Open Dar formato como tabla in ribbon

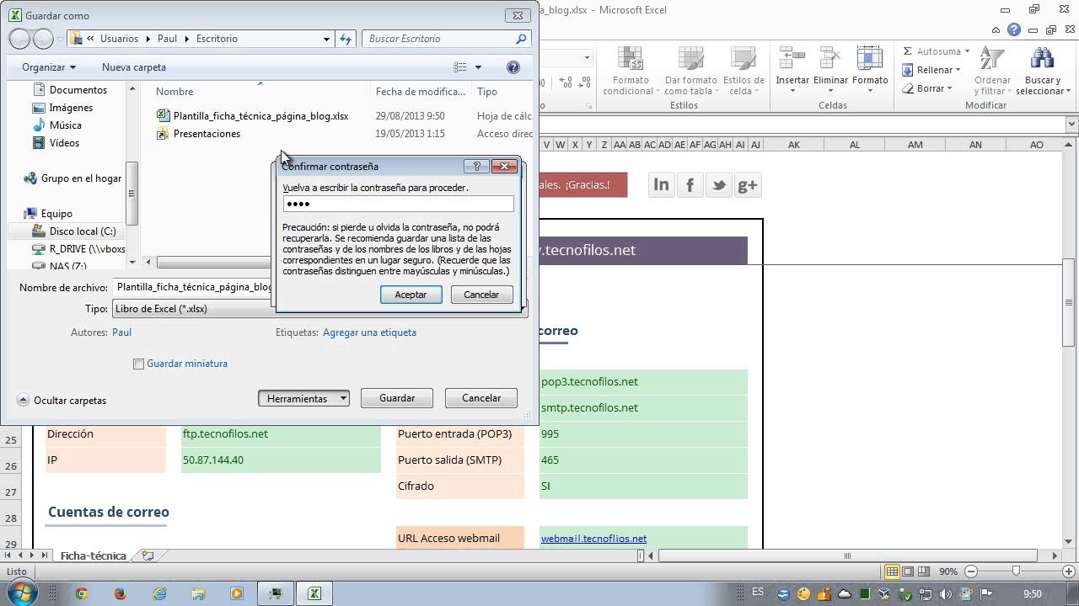point(690,71)
